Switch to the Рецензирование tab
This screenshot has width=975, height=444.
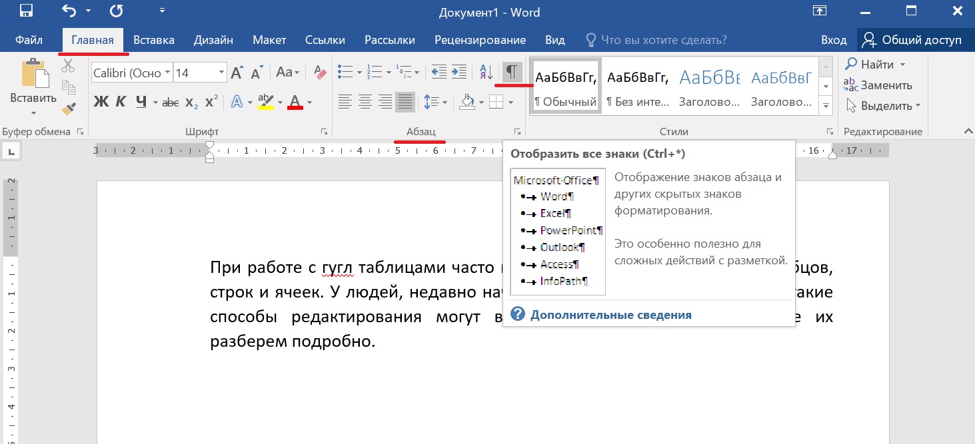pyautogui.click(x=480, y=40)
